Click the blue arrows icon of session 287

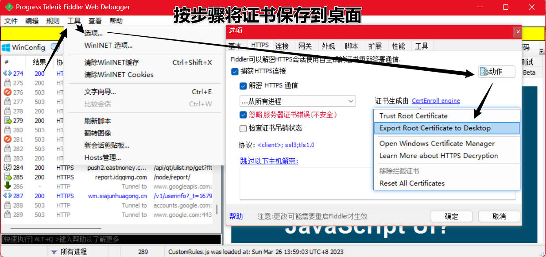coord(8,196)
